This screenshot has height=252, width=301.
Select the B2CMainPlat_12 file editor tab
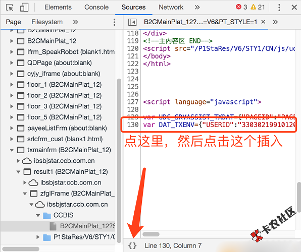pyautogui.click(x=200, y=22)
